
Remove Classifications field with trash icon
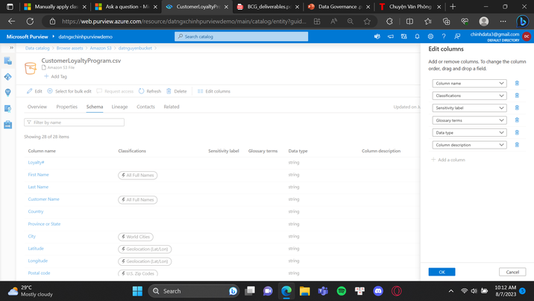(517, 96)
